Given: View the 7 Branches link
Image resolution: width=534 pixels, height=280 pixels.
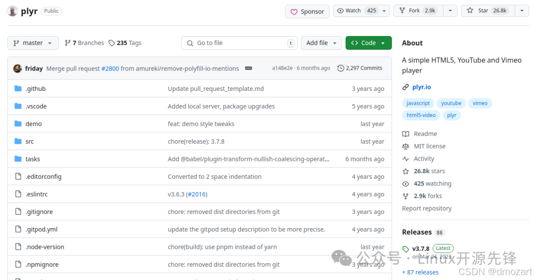Looking at the screenshot, I should click(84, 43).
